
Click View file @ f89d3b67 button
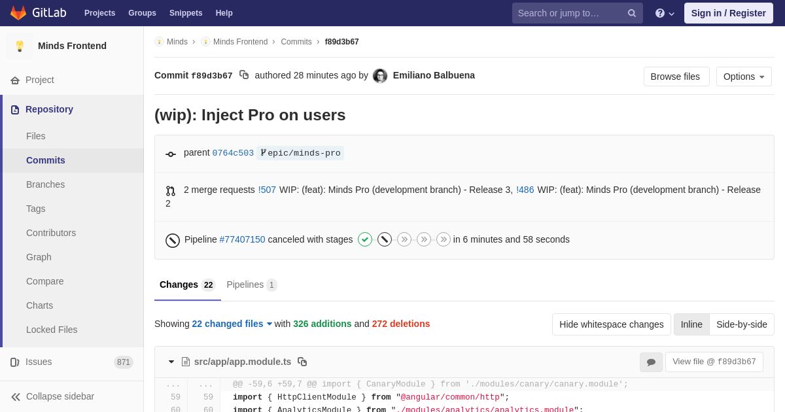[x=714, y=362]
